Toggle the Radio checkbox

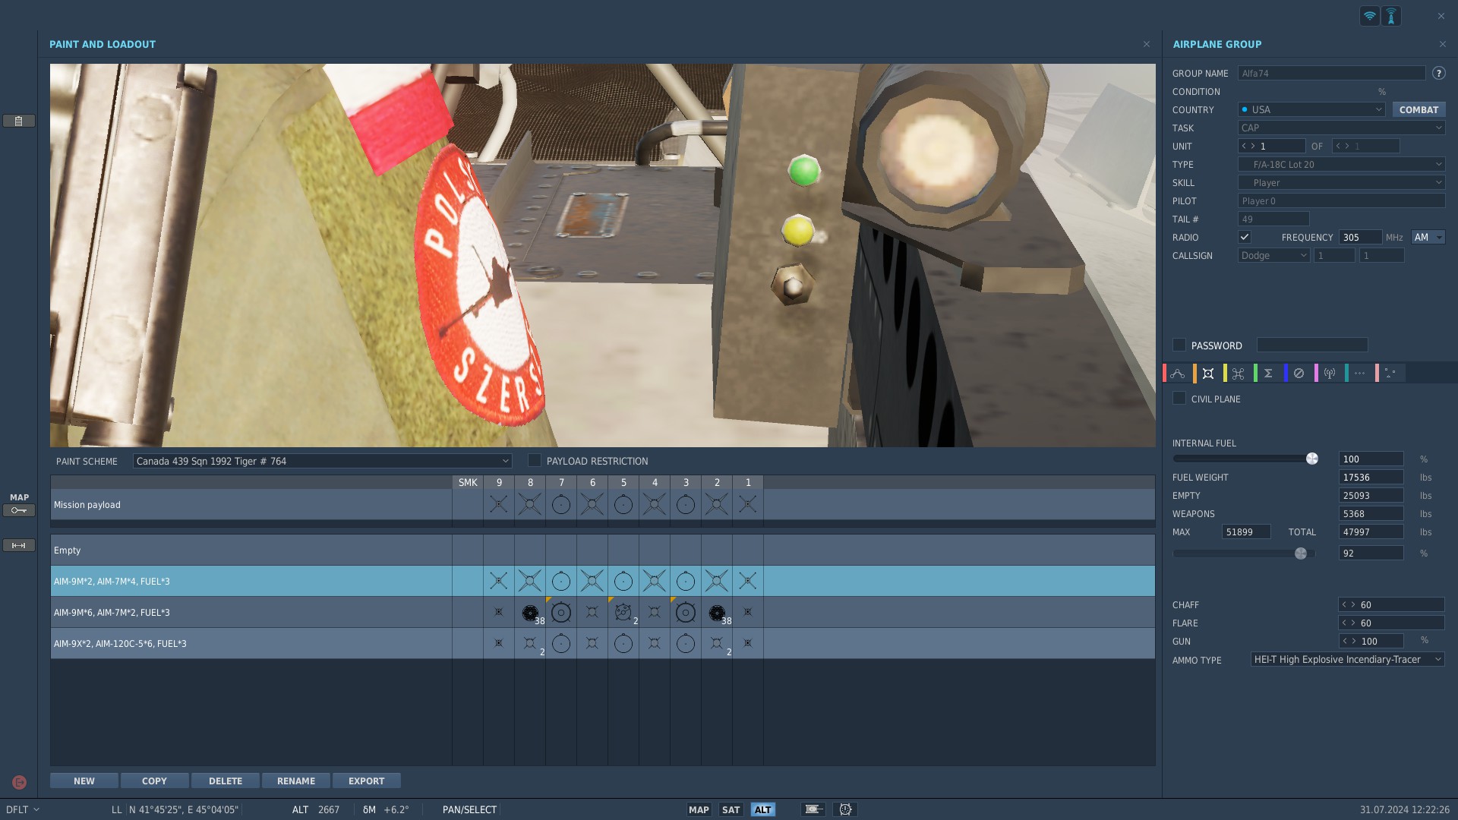[1244, 237]
